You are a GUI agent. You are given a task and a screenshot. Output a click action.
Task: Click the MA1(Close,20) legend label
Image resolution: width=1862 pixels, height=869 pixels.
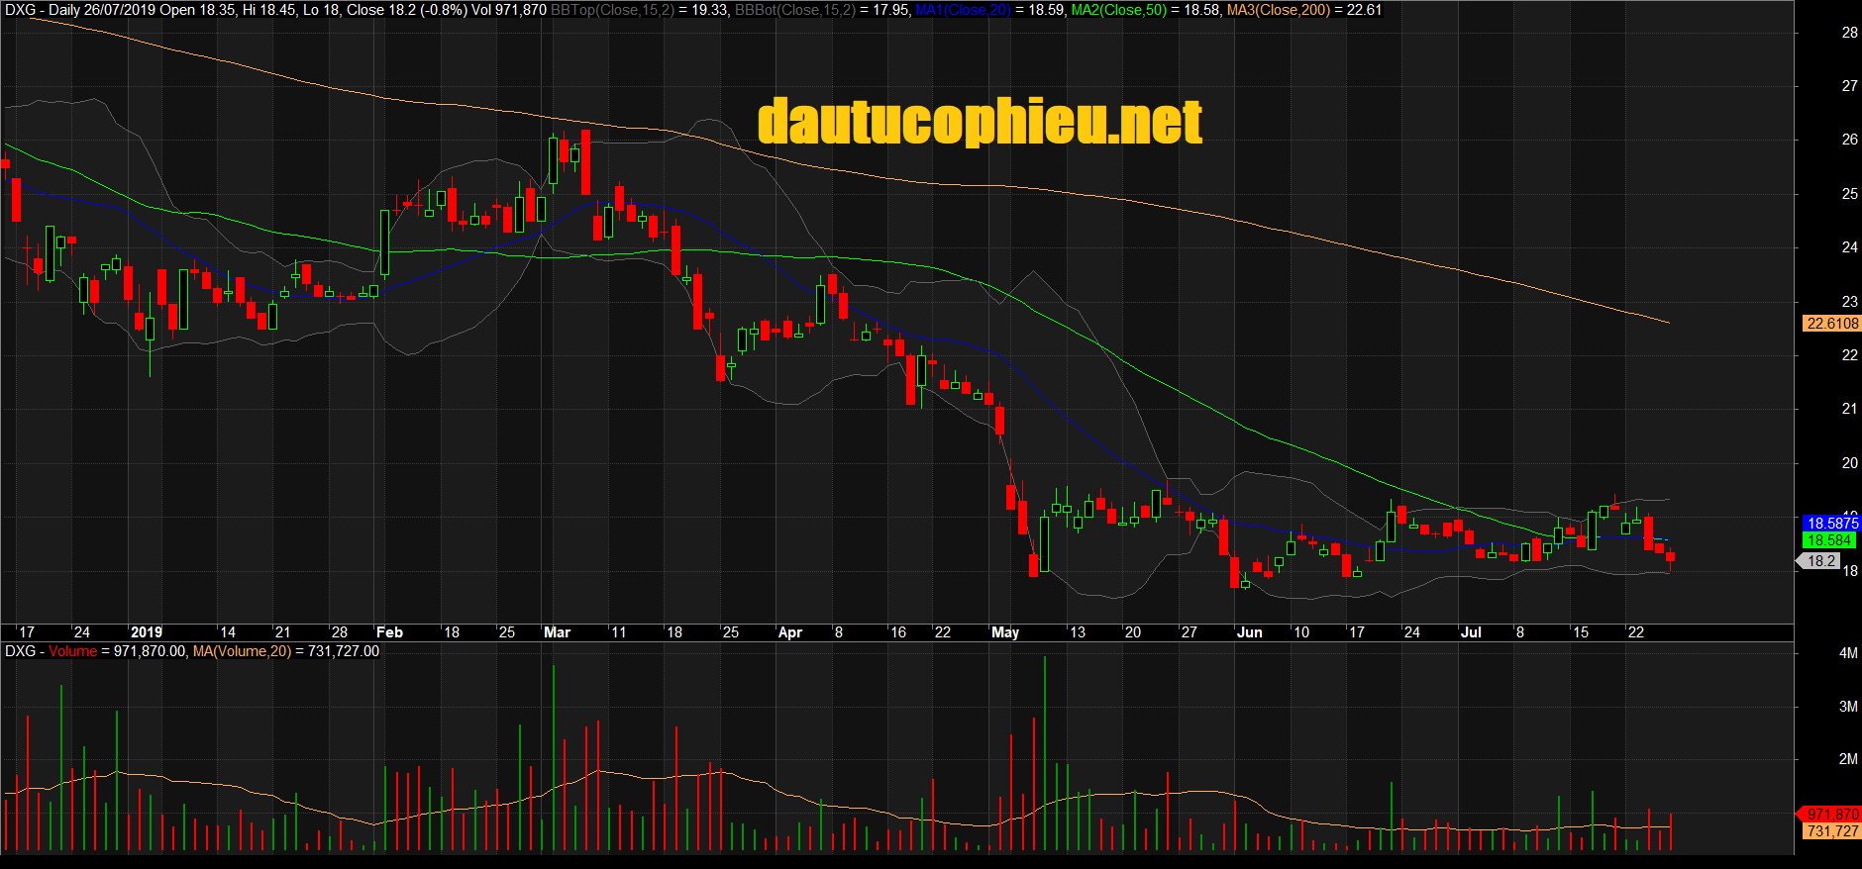(963, 10)
